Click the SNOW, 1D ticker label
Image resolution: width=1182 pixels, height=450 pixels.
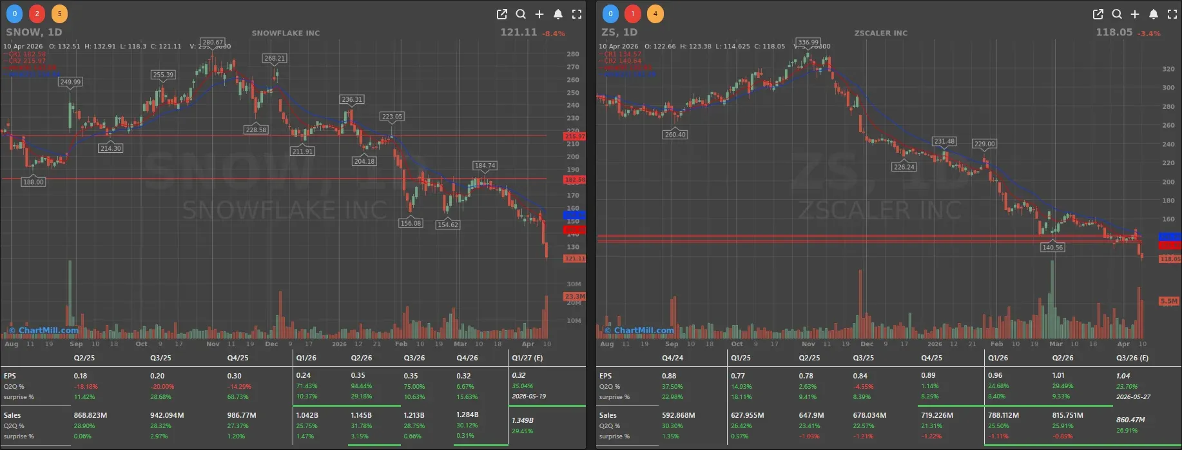[34, 32]
